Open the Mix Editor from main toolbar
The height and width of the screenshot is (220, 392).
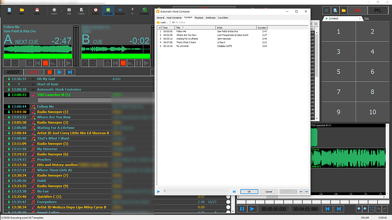[120, 11]
